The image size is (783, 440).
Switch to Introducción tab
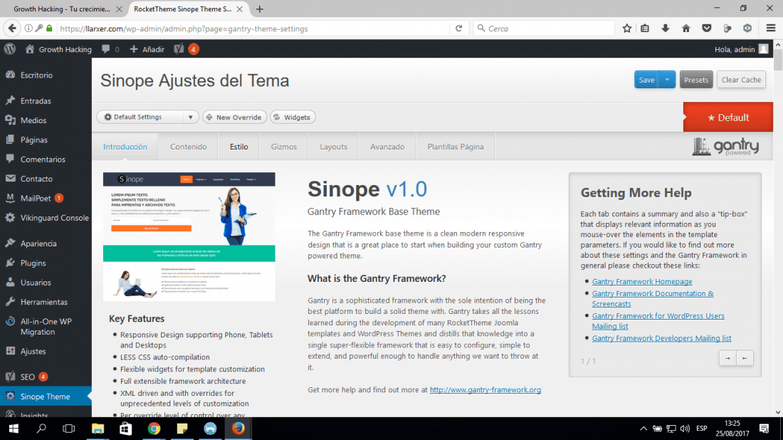[125, 147]
